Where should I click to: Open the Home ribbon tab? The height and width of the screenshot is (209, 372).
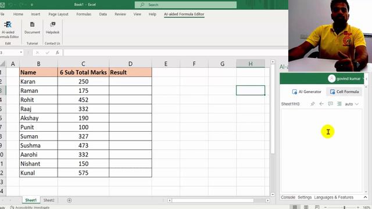tap(18, 14)
